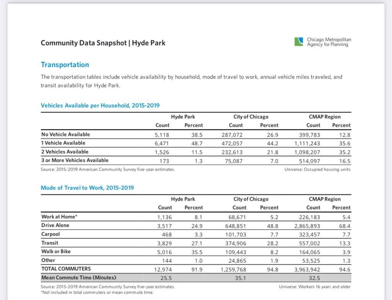392x300 pixels.
Task: Click the CMAP Region Drive Alone percent 68.4
Action: point(345,226)
